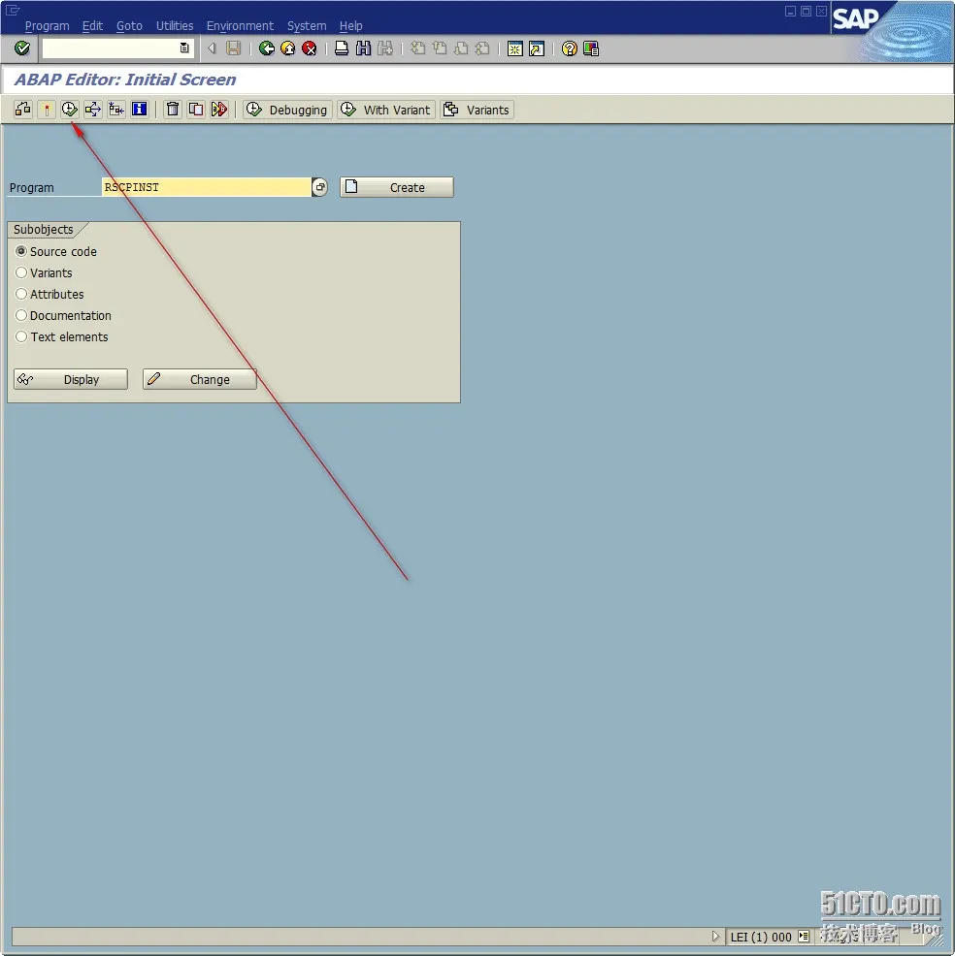
Task: Click the Debugging button
Action: click(x=287, y=110)
